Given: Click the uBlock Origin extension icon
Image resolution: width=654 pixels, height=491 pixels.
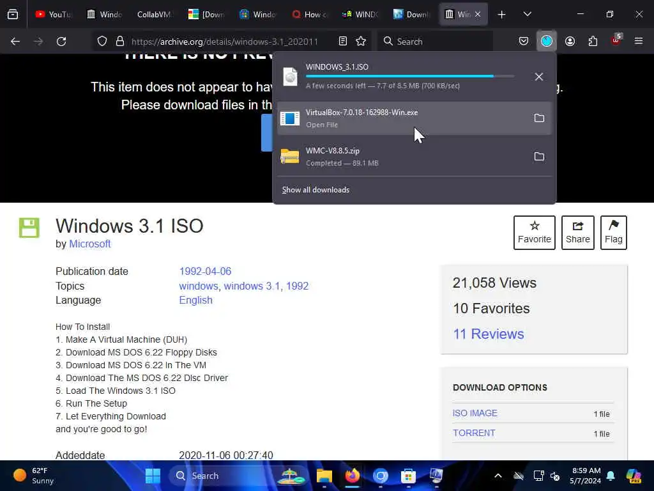Looking at the screenshot, I should [616, 40].
